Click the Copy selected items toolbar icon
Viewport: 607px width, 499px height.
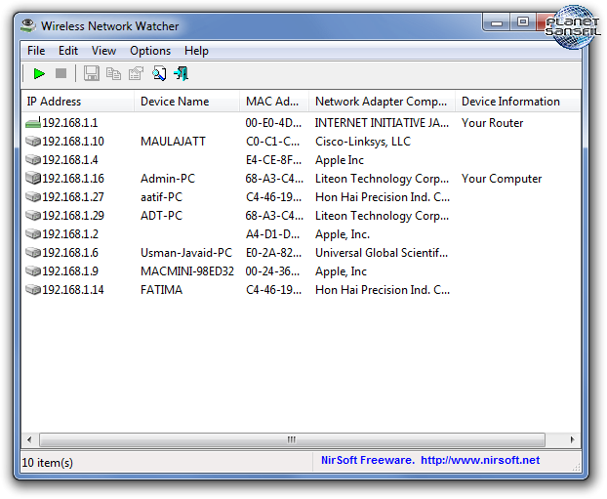[x=113, y=73]
